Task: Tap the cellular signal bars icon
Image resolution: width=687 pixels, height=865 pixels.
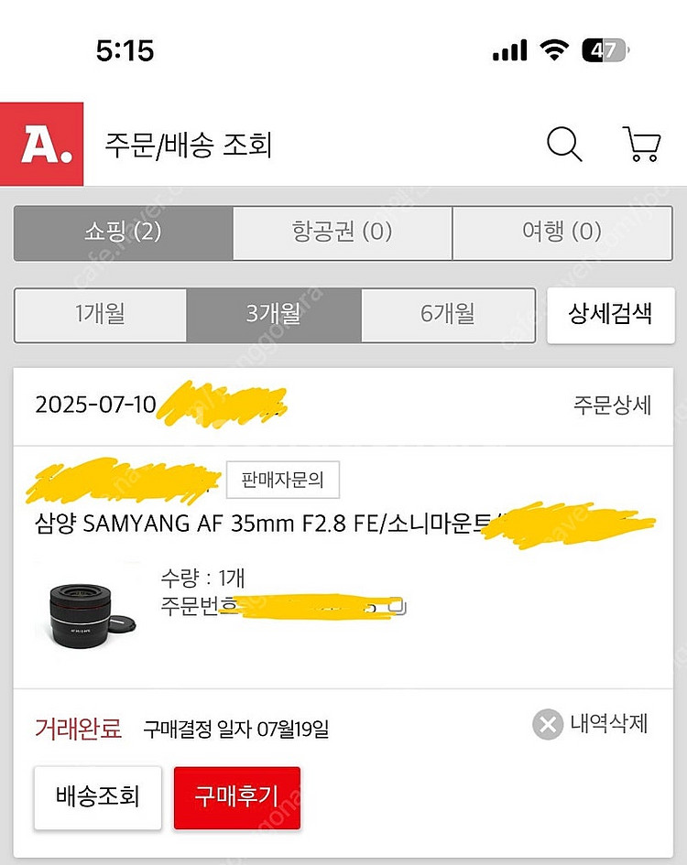Action: [509, 51]
